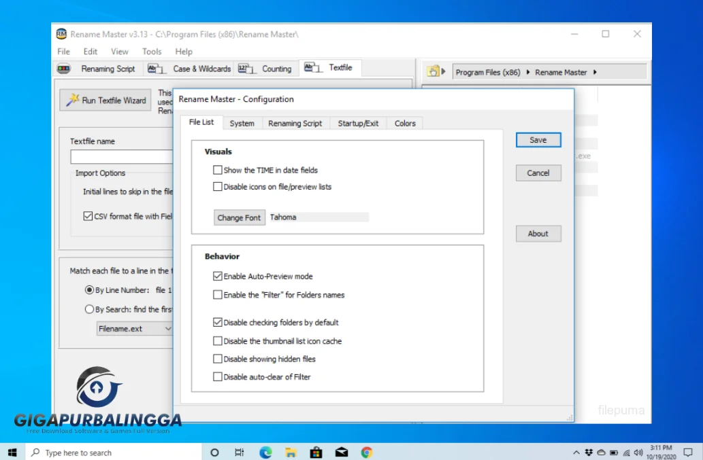Image resolution: width=703 pixels, height=460 pixels.
Task: Click the Cancel button
Action: [x=538, y=173]
